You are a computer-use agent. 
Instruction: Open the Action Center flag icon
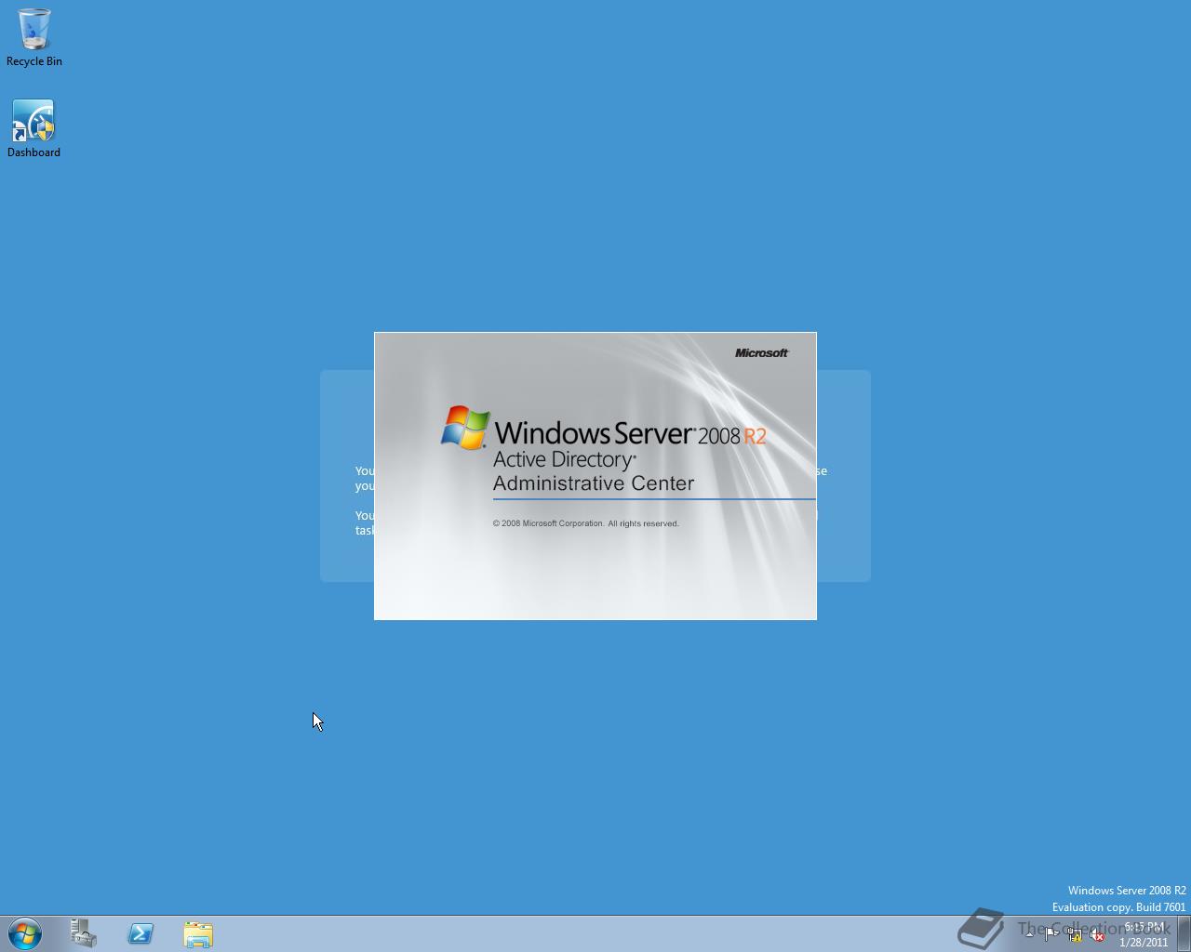(1051, 934)
